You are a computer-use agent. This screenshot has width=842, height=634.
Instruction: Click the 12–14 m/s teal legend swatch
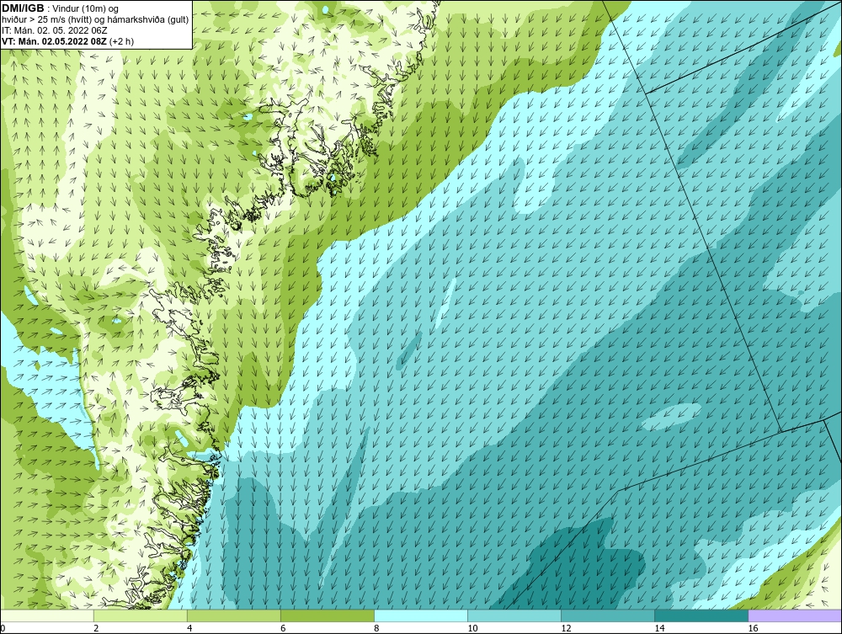(x=607, y=615)
